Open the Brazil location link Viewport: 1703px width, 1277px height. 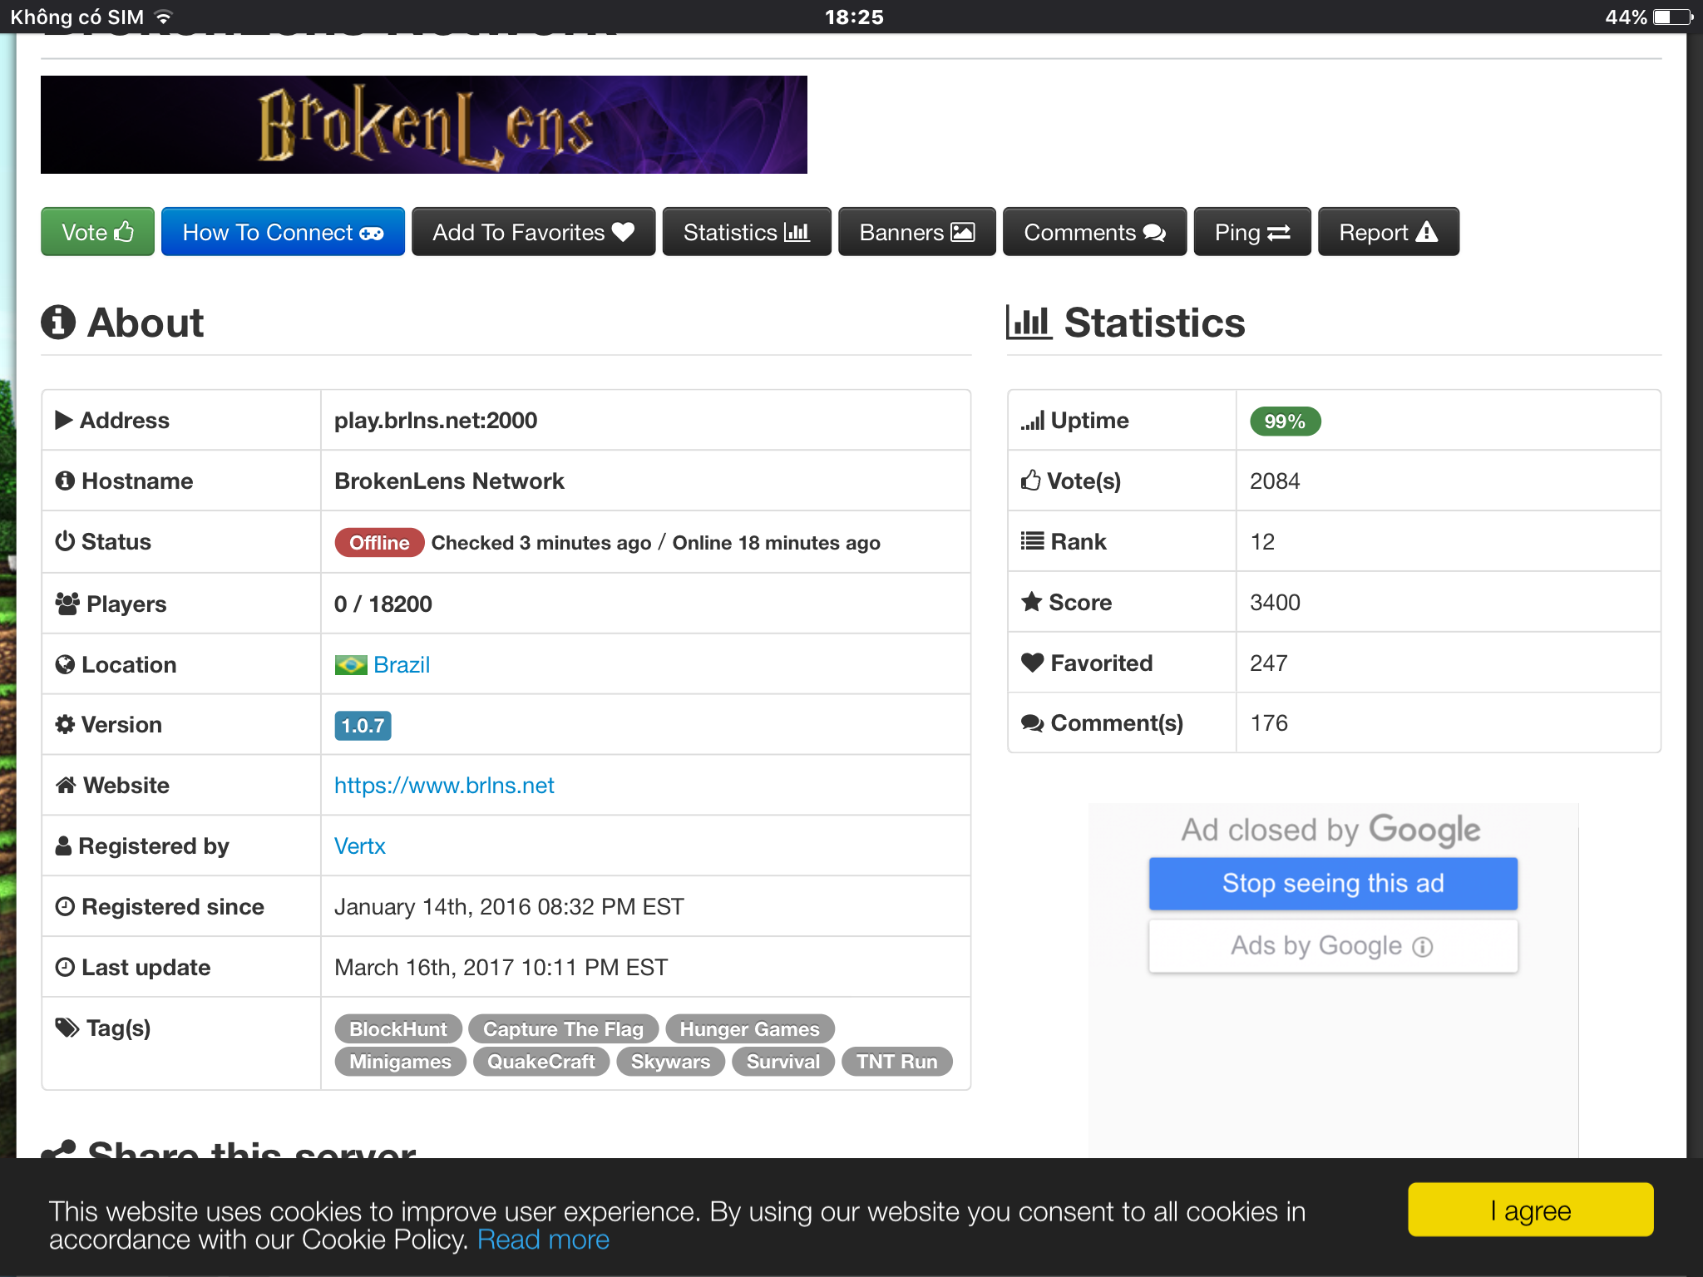tap(402, 664)
